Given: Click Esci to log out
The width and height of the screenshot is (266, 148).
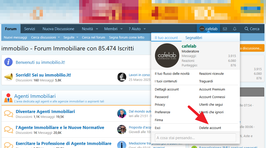Looking at the screenshot, I should coord(157,128).
